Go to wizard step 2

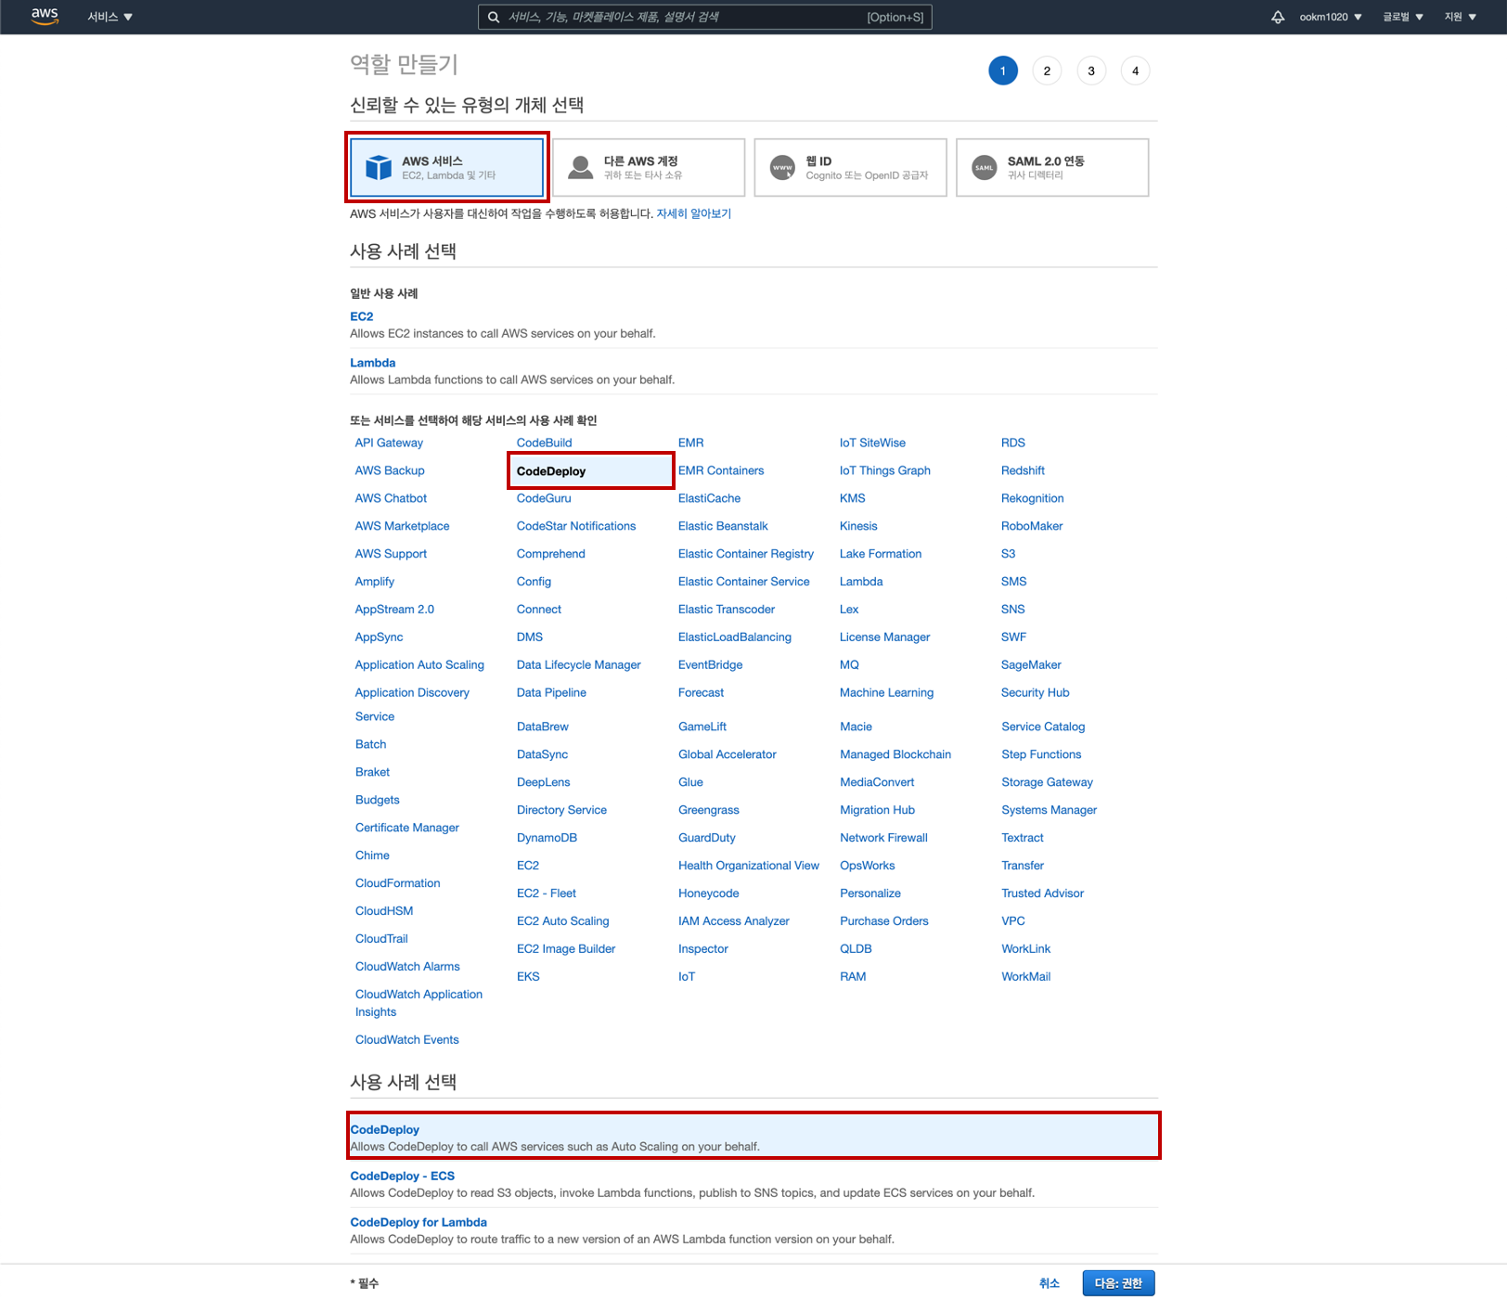click(1047, 71)
